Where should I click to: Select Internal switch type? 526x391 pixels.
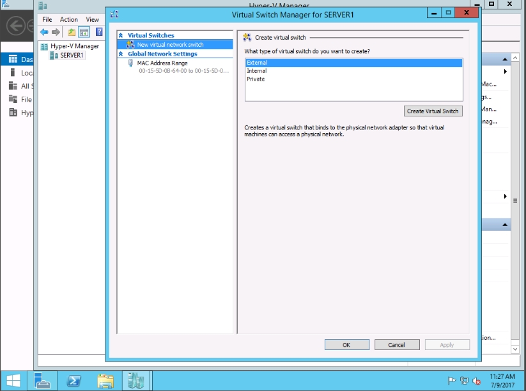(257, 71)
